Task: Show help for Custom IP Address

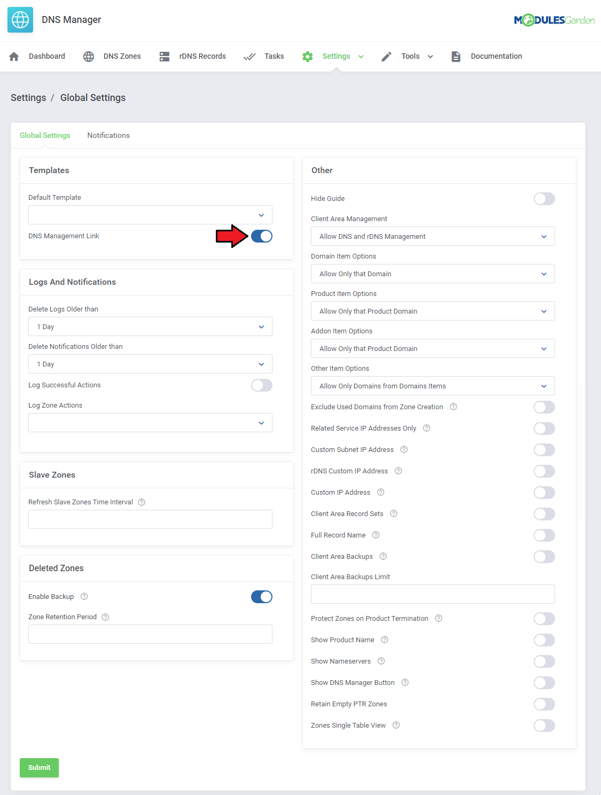Action: click(x=381, y=492)
